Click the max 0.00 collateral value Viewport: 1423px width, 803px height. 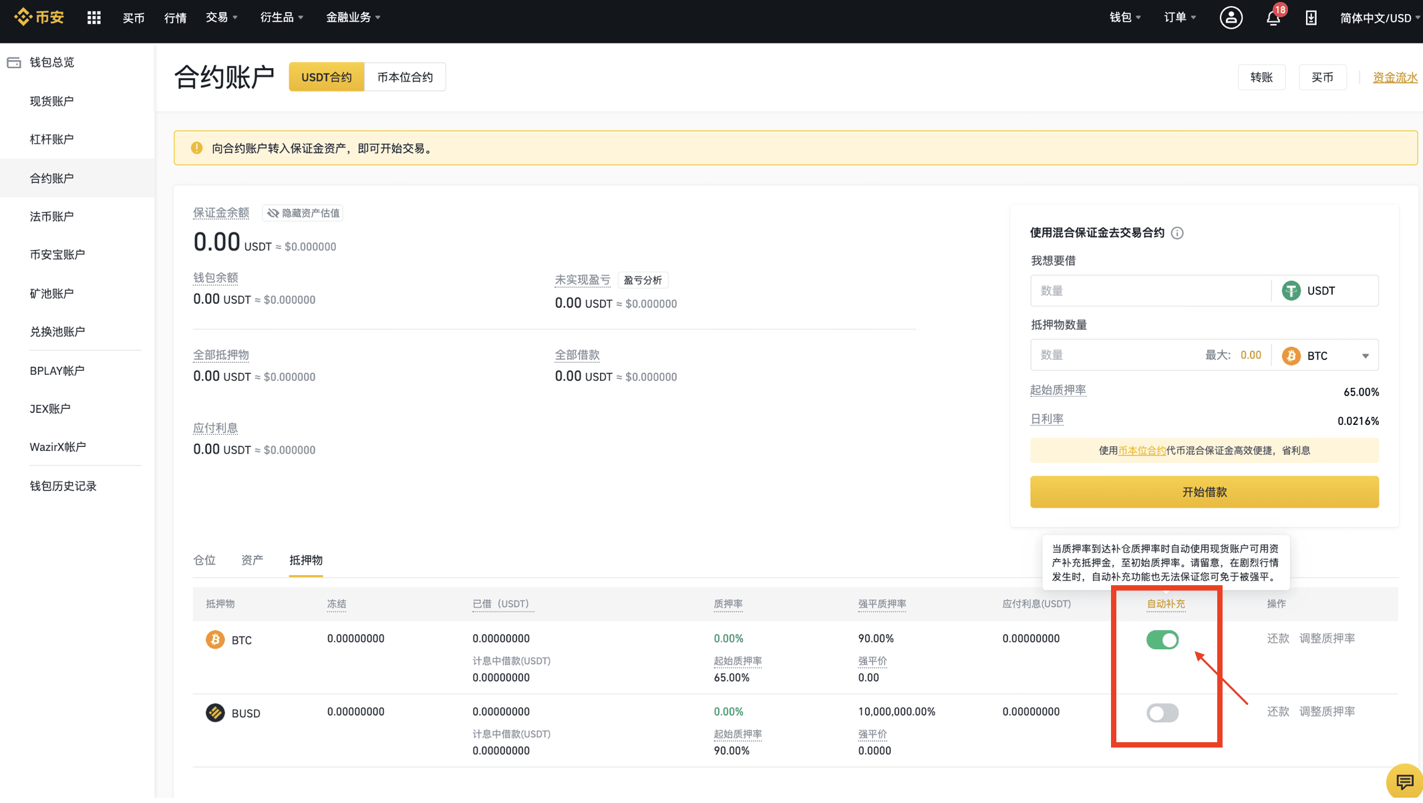point(1251,356)
